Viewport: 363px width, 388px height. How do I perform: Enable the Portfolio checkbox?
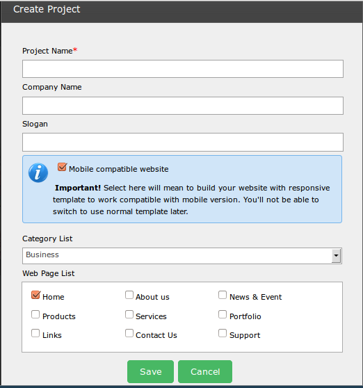coord(223,314)
